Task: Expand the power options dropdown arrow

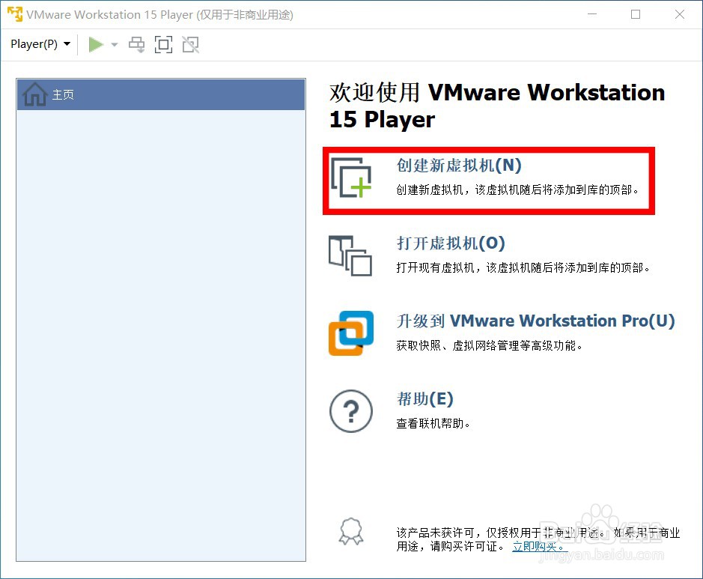Action: pyautogui.click(x=115, y=44)
